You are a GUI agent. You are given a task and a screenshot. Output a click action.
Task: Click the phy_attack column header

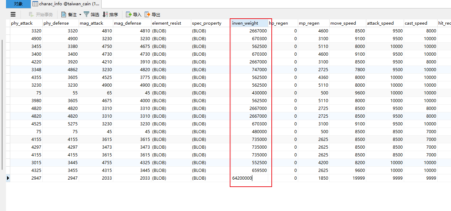(x=26, y=23)
